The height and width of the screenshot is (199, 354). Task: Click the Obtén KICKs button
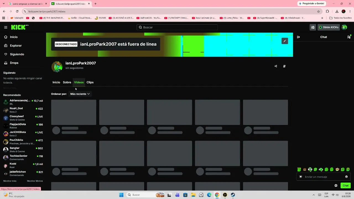tap(329, 27)
